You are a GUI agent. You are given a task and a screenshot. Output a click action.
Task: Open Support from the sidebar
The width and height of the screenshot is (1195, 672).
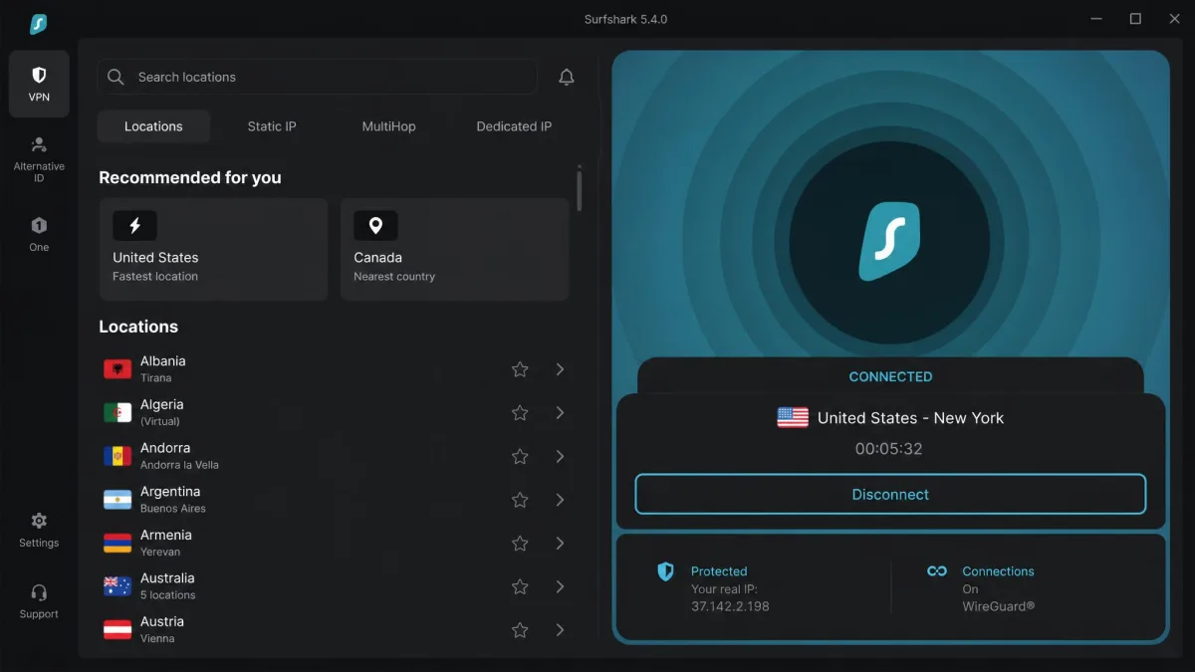(x=39, y=601)
